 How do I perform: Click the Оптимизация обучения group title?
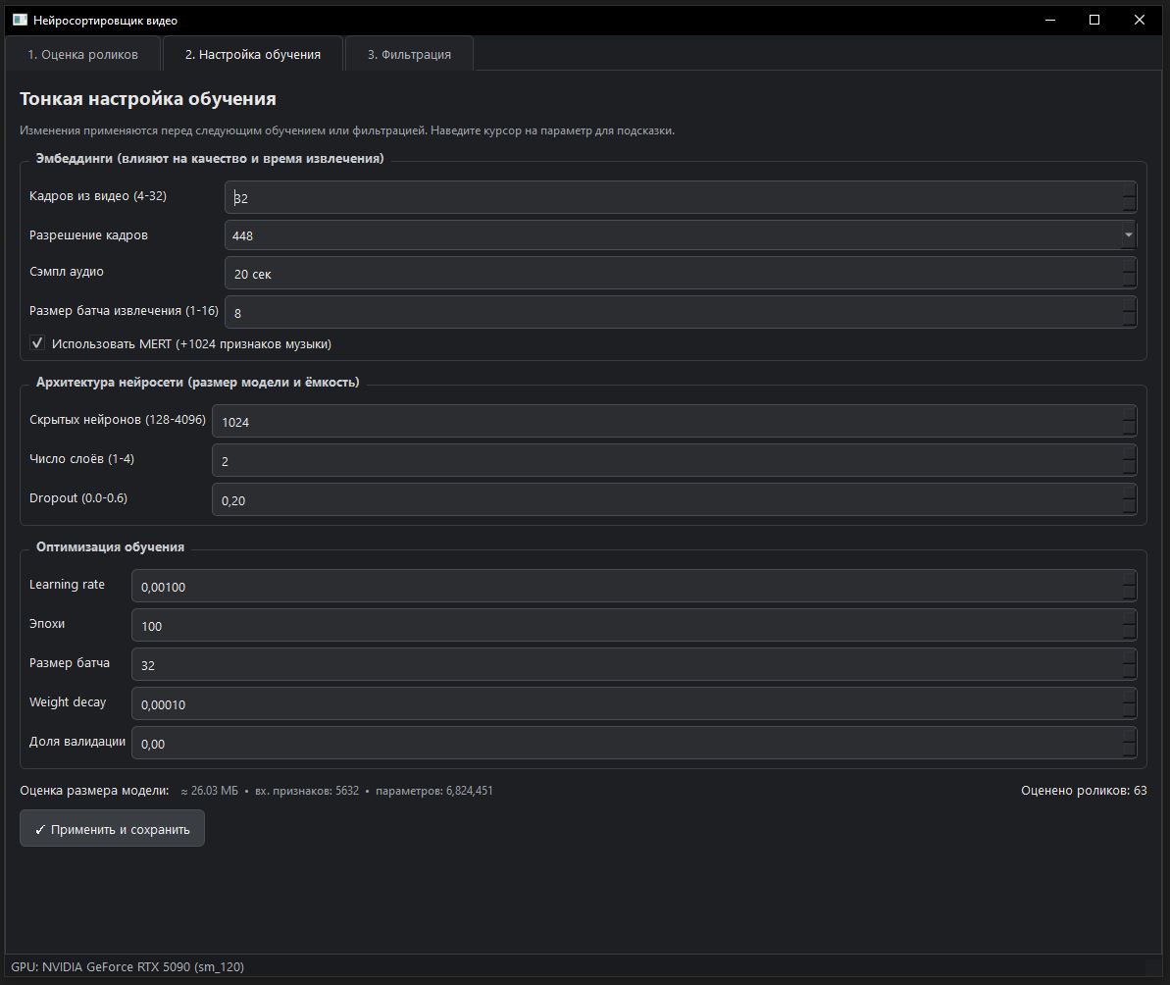(110, 547)
